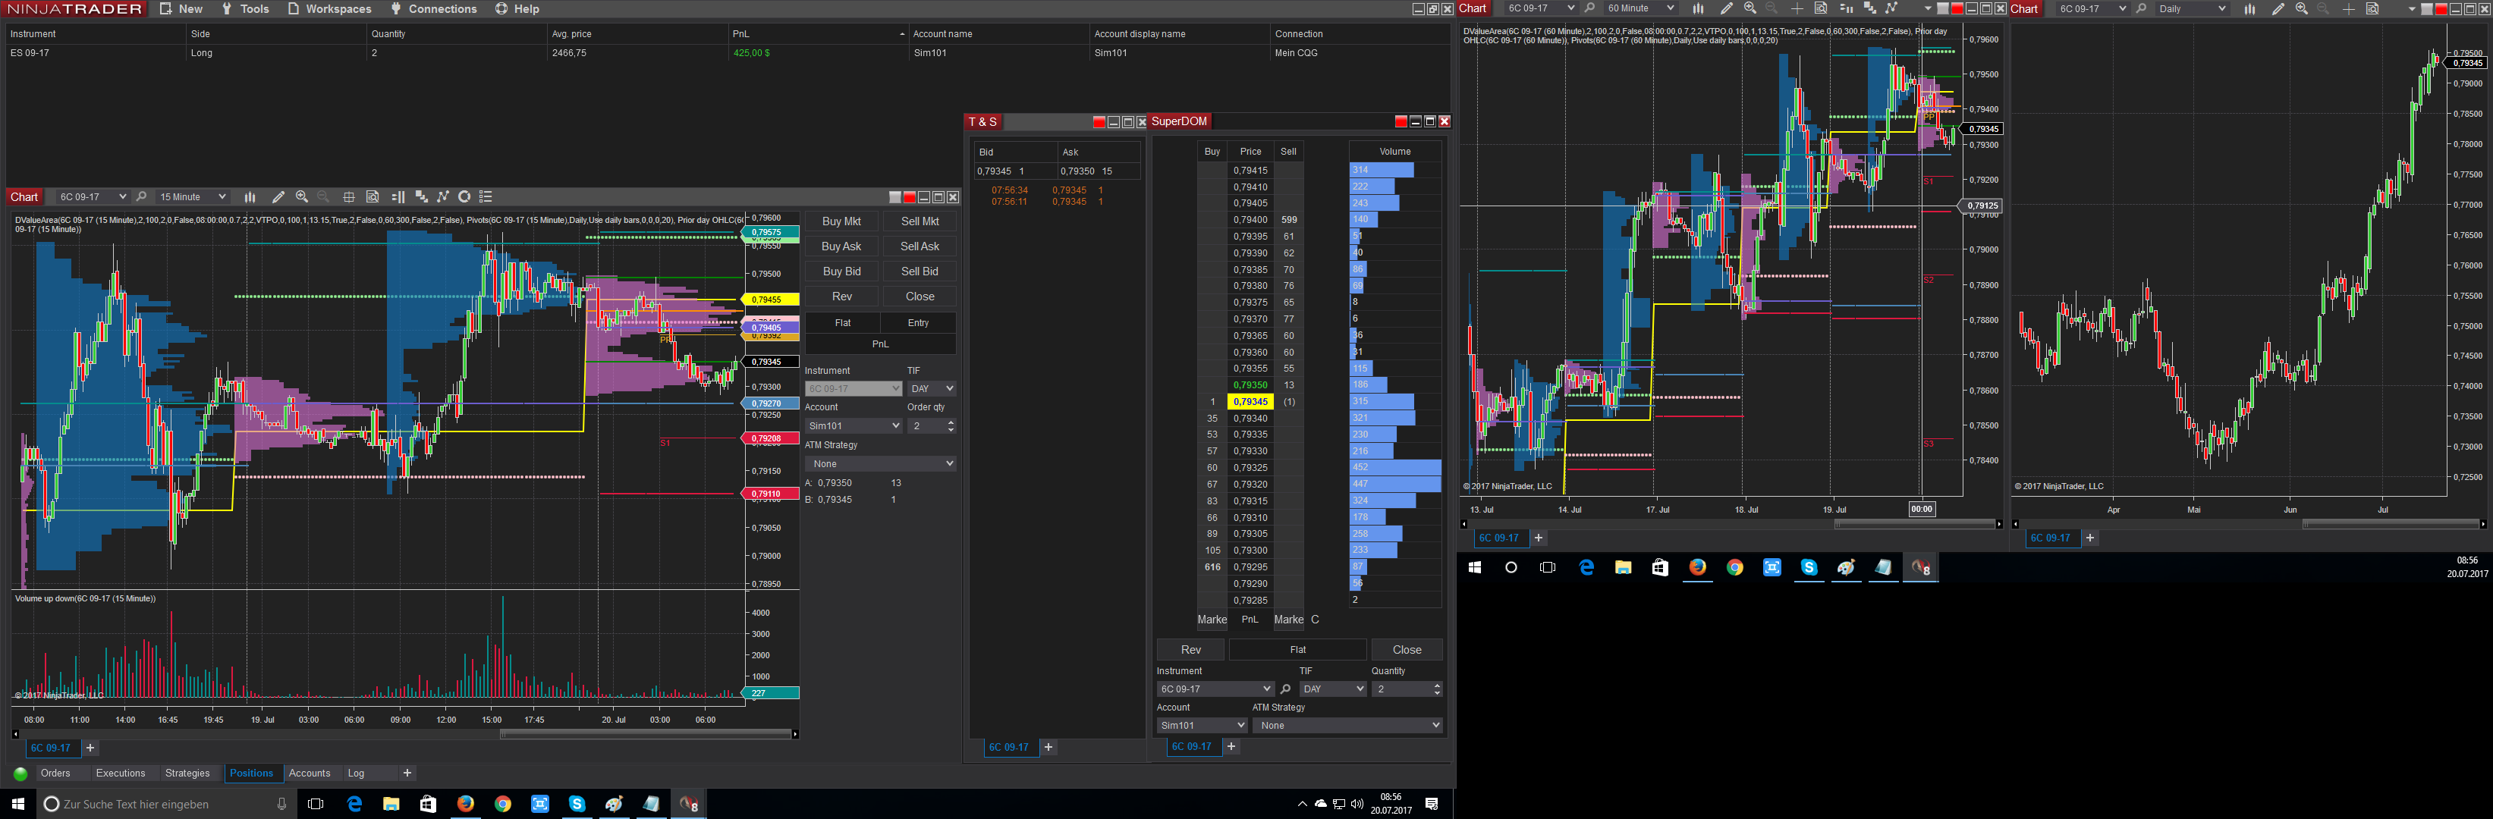Click the Buy Ask button
This screenshot has width=2493, height=819.
841,246
